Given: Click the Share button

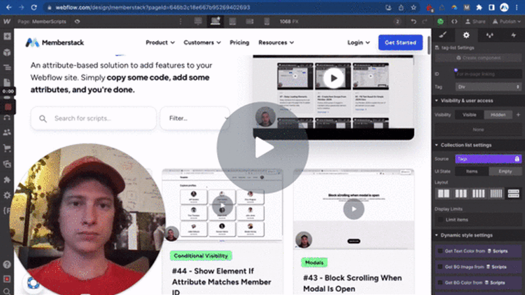Looking at the screenshot, I should tap(475, 22).
